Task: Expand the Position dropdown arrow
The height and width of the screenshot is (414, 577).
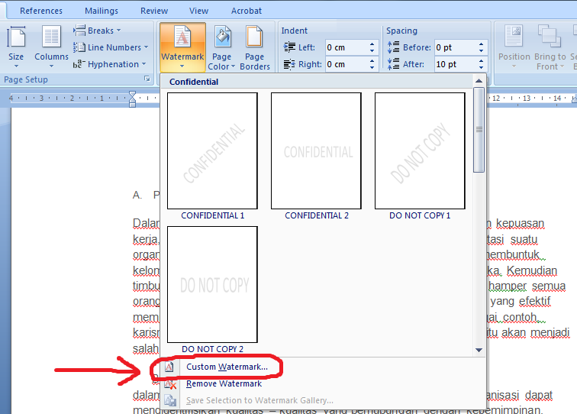Action: click(x=514, y=66)
